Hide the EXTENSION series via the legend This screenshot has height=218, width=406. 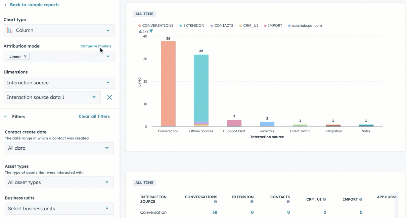point(192,25)
